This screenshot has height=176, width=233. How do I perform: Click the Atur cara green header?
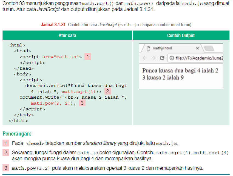pos(67,35)
